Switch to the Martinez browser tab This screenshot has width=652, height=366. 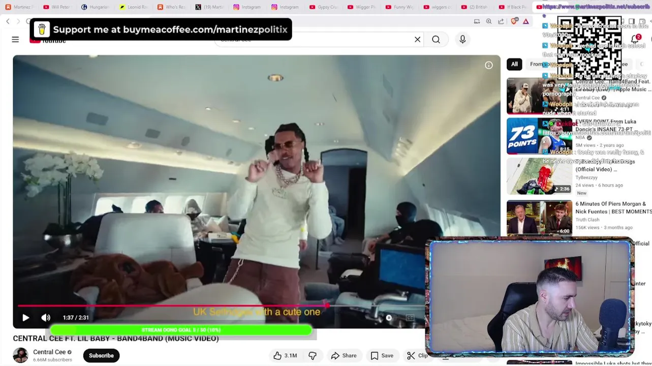[19, 7]
